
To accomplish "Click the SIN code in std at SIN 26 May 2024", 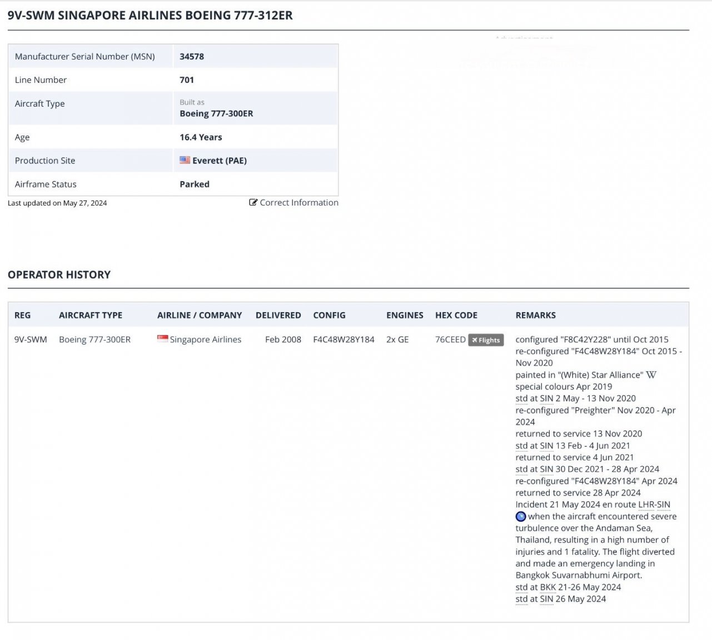I will click(x=546, y=599).
